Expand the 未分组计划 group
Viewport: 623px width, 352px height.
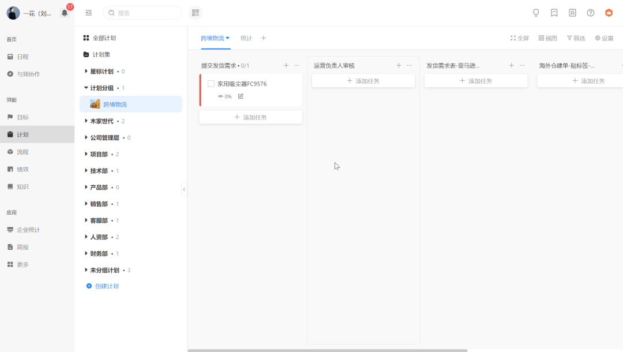click(x=86, y=269)
